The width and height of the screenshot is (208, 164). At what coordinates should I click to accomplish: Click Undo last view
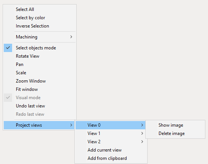pyautogui.click(x=40, y=106)
